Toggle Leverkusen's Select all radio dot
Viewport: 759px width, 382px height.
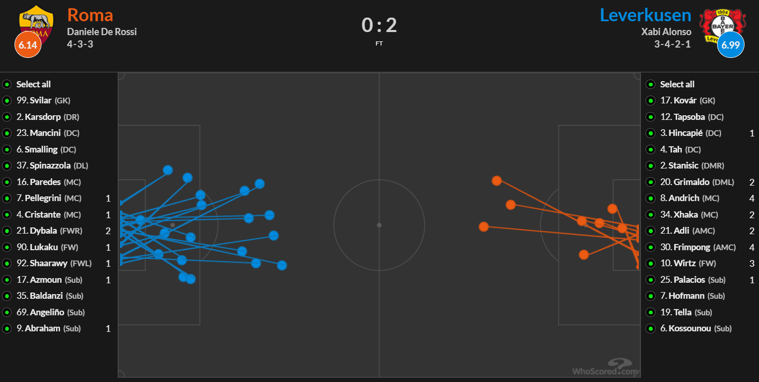point(650,84)
